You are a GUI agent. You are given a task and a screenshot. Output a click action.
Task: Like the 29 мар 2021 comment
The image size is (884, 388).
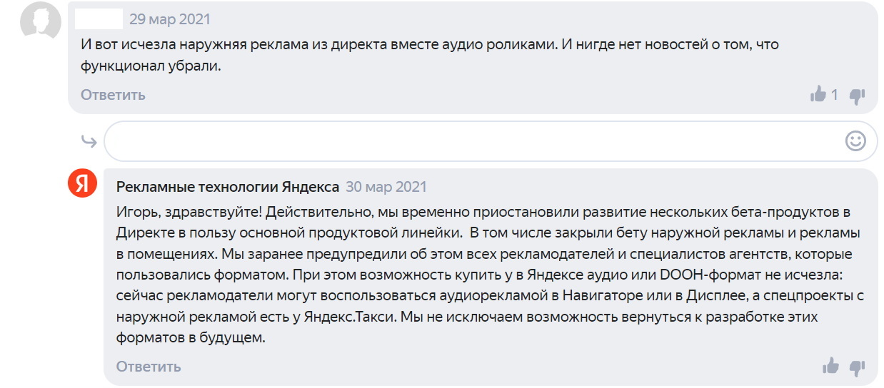click(818, 94)
